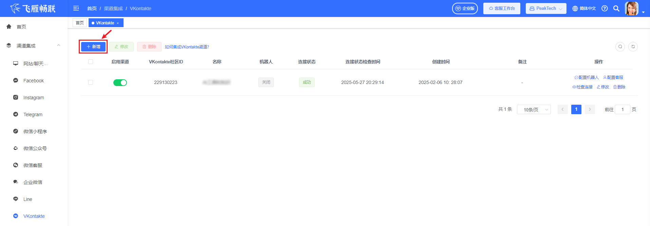Open Line channel in sidebar
Viewport: 650px width, 226px height.
(x=28, y=199)
